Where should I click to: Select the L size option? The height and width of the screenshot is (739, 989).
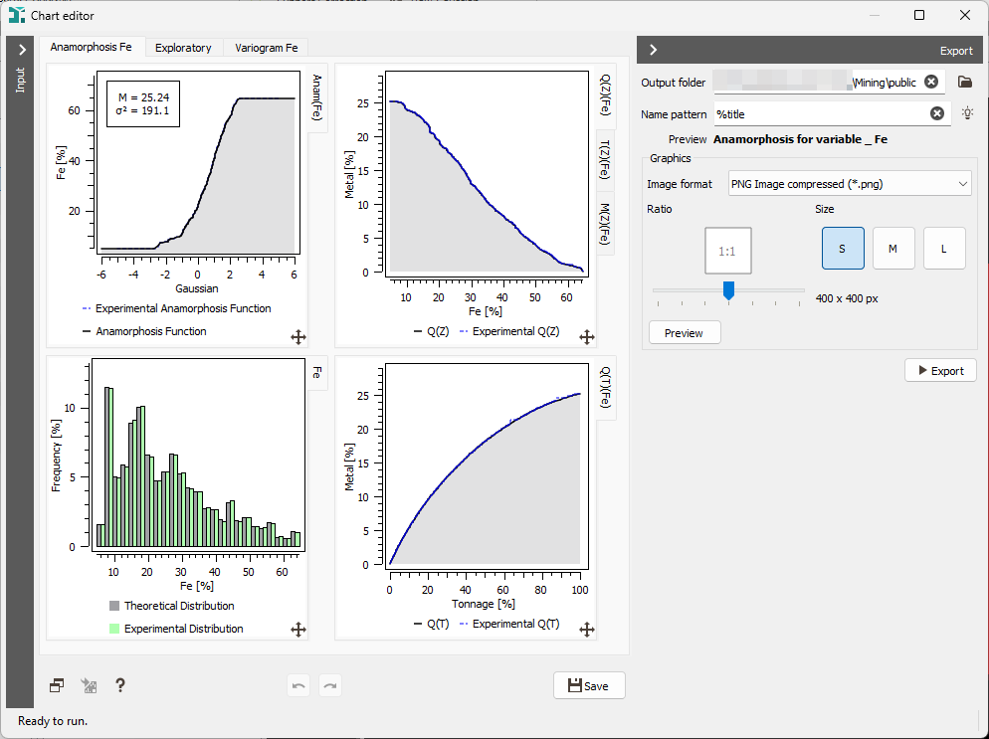coord(944,249)
